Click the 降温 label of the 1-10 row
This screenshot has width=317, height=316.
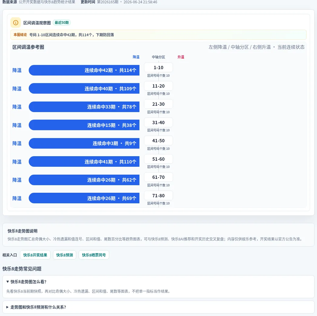17,70
